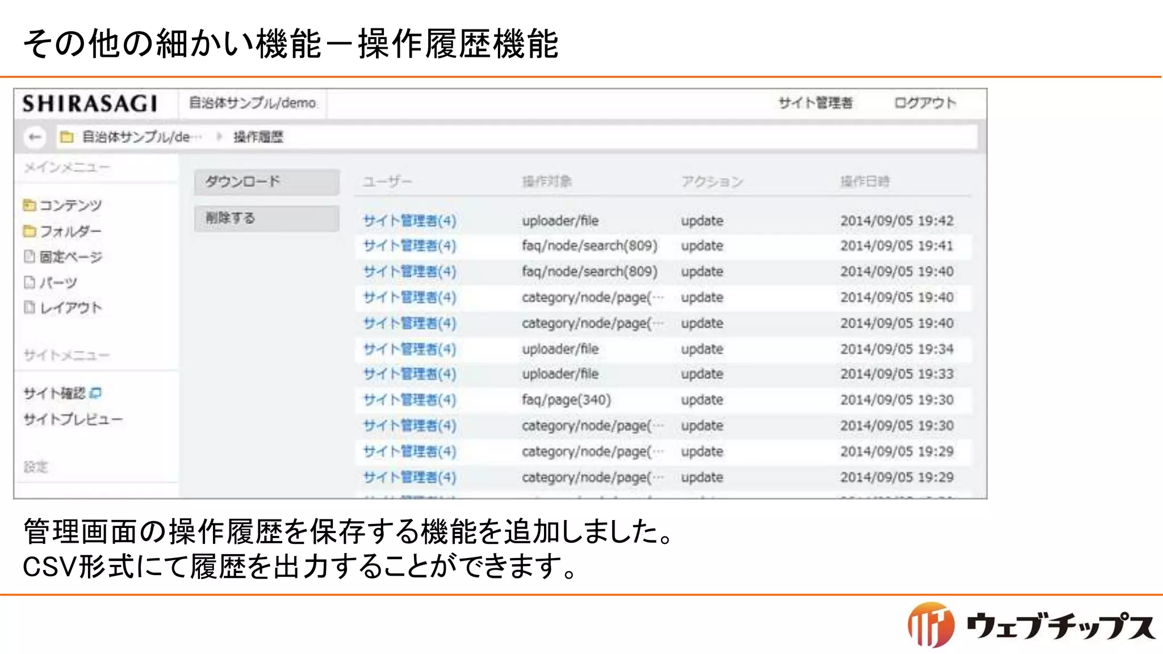Open the 自治体サンプル/demo site tab
This screenshot has width=1163, height=654.
click(252, 103)
